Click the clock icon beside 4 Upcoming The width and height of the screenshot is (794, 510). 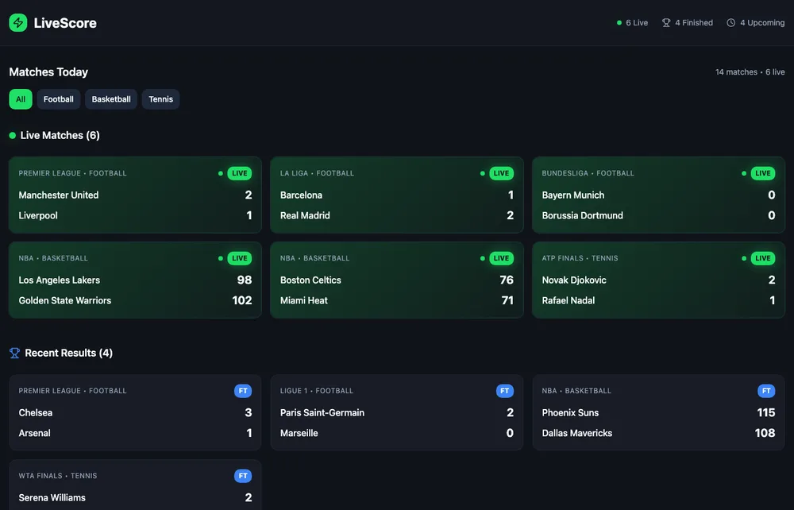point(730,23)
